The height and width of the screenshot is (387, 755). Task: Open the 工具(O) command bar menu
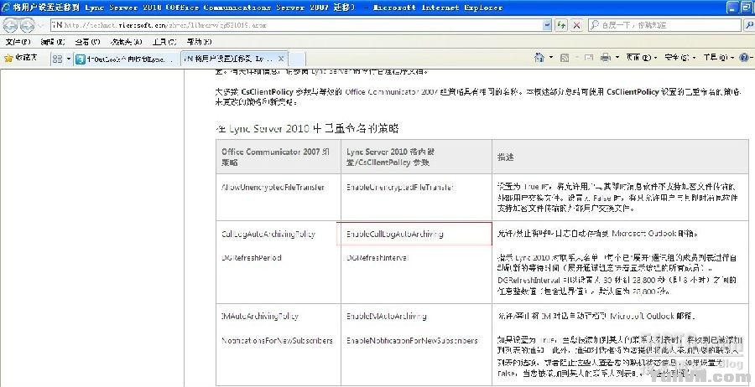(x=718, y=58)
